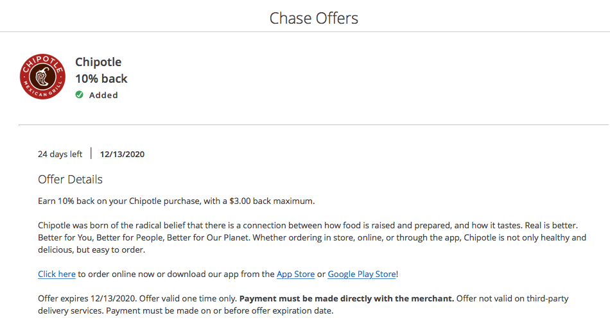This screenshot has width=610, height=329.
Task: Click the divider line below Chipotle header
Action: (313, 124)
